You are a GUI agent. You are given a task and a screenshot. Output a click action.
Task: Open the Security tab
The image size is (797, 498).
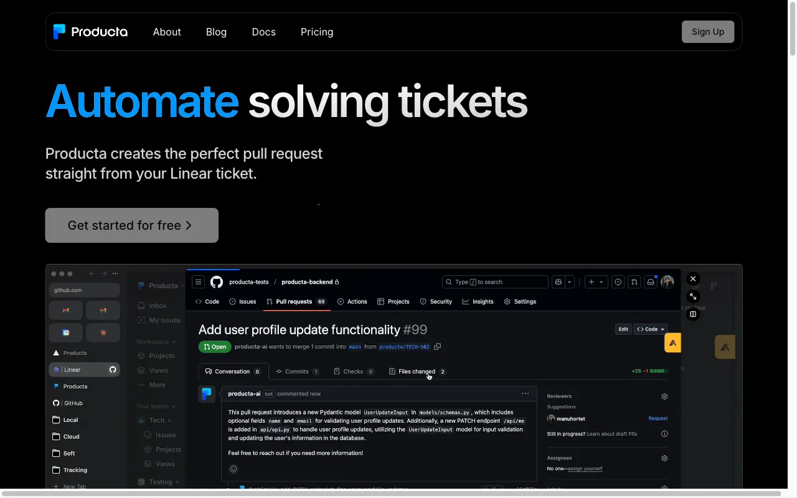(x=436, y=301)
